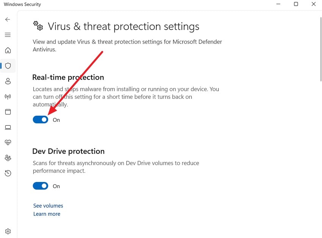Open the navigation hamburger menu

8,34
